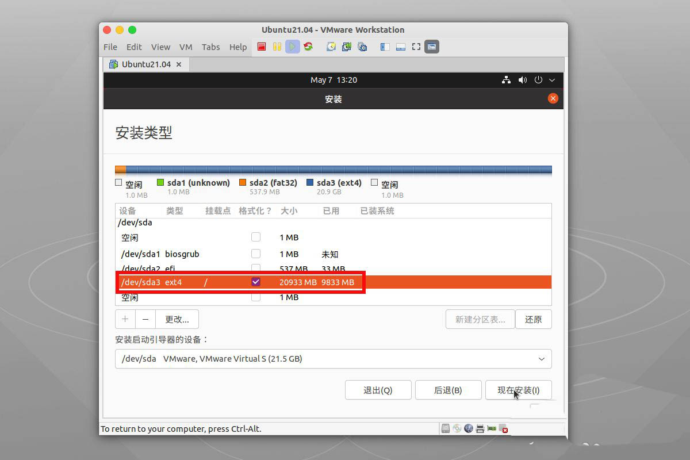This screenshot has height=460, width=690.
Task: Toggle the thumbnail bar view icon
Action: point(401,47)
